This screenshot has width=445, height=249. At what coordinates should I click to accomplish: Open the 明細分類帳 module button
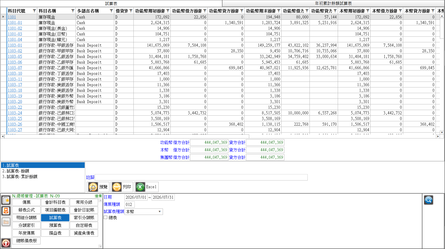[26, 218]
